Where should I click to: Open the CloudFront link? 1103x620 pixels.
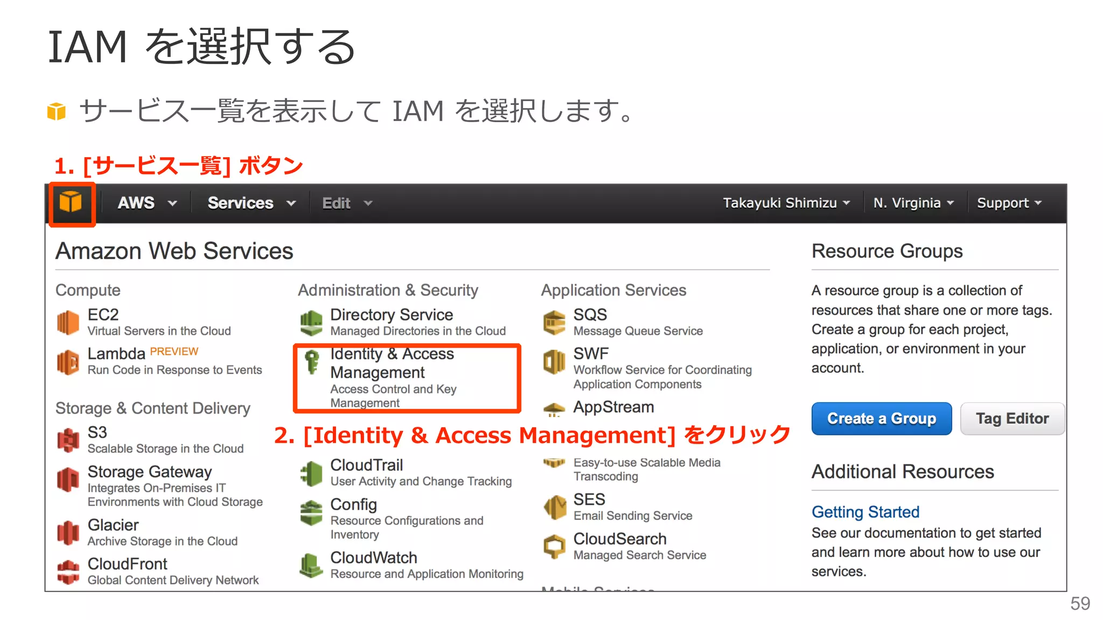tap(128, 563)
